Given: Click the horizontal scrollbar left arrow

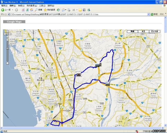Looking at the screenshot, I should coord(1,128).
